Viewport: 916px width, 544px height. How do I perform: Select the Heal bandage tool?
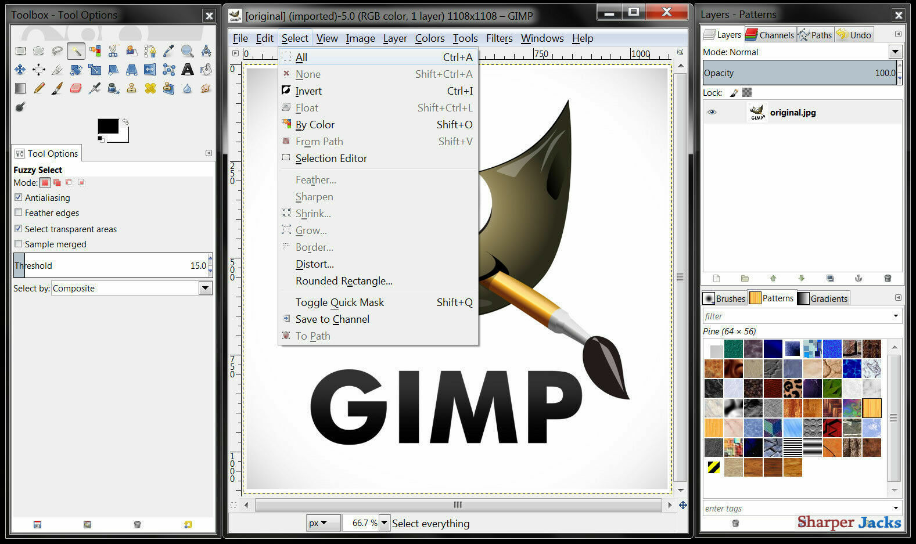point(150,88)
